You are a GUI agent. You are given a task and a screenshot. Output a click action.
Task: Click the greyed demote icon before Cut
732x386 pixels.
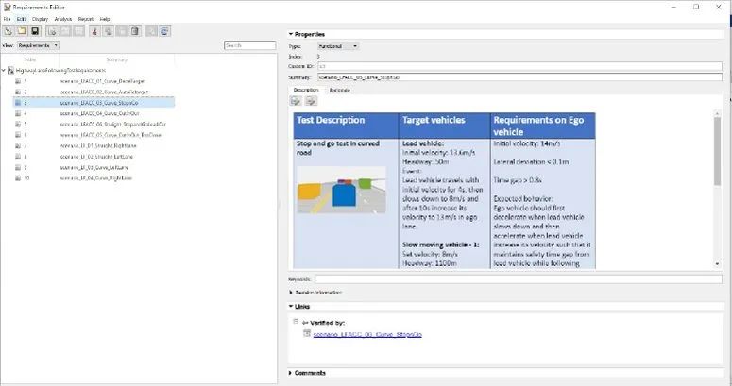point(79,31)
